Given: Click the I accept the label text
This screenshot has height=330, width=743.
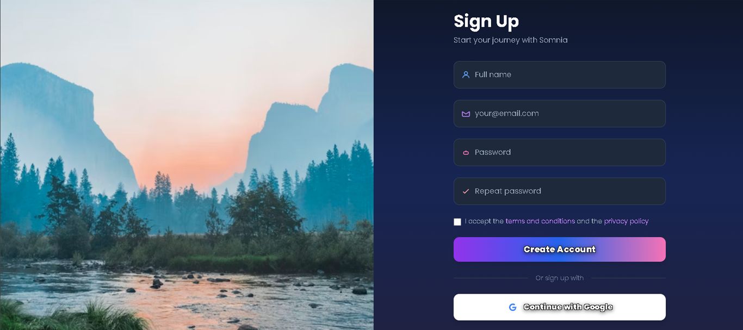Looking at the screenshot, I should [484, 221].
